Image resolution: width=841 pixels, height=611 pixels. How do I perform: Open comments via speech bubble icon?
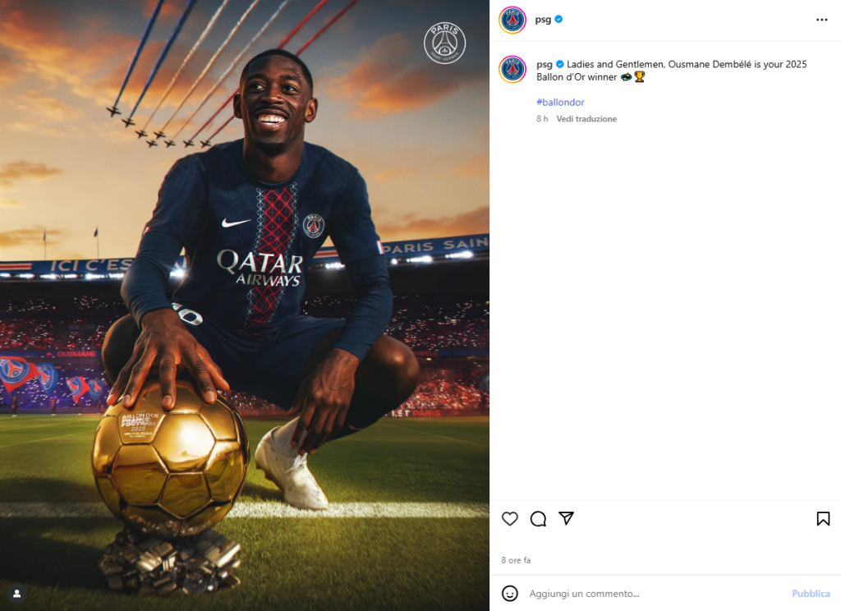[538, 519]
